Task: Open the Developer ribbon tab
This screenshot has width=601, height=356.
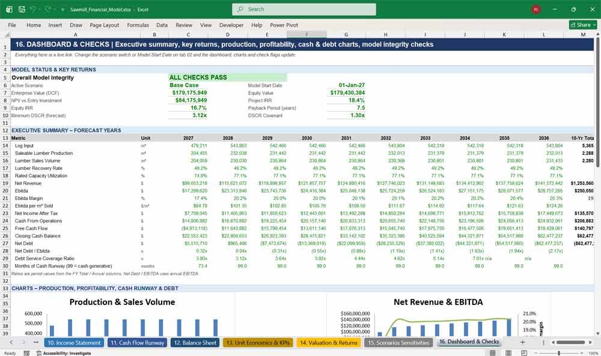Action: click(x=231, y=25)
